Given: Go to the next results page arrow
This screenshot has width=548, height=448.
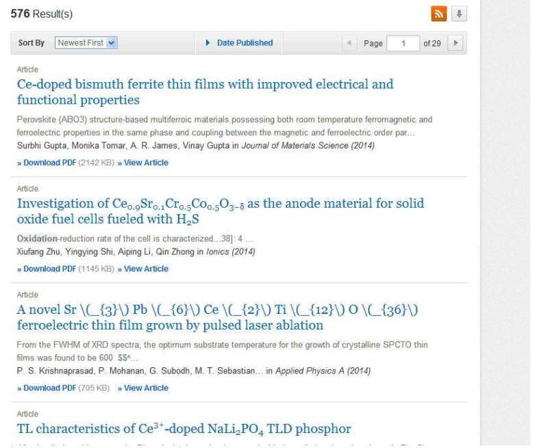Looking at the screenshot, I should (x=456, y=43).
